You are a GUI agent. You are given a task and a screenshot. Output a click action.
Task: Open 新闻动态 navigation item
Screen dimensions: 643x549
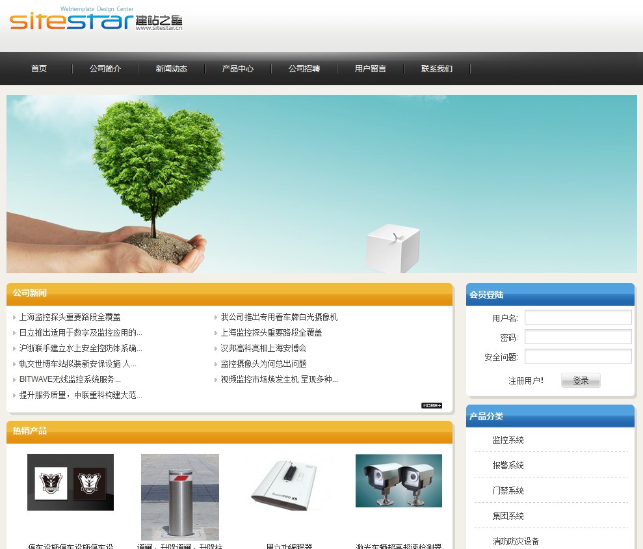172,69
